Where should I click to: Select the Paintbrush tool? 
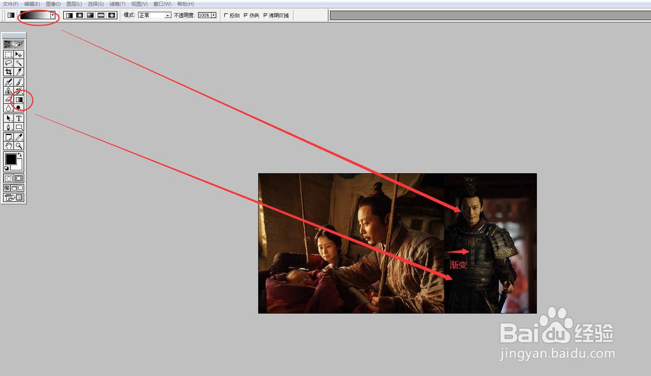point(19,82)
